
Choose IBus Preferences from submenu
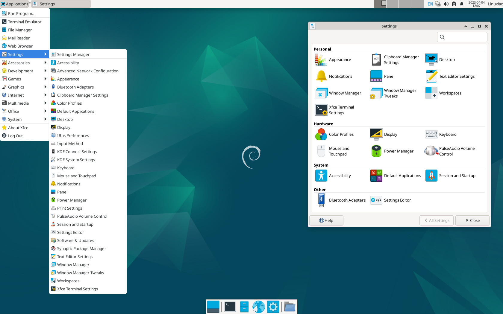tap(88, 135)
